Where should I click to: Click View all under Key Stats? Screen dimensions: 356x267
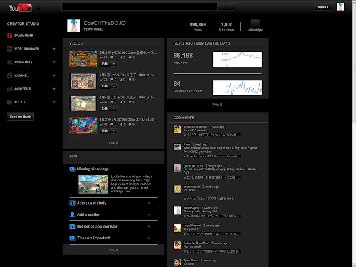pos(217,105)
